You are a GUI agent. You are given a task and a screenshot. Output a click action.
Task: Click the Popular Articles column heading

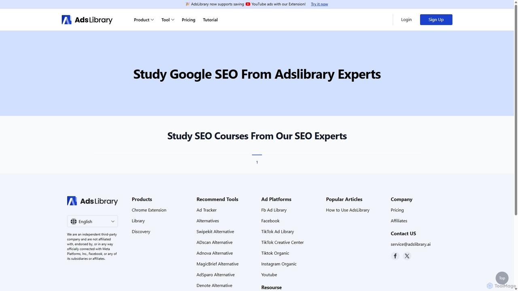pos(344,199)
